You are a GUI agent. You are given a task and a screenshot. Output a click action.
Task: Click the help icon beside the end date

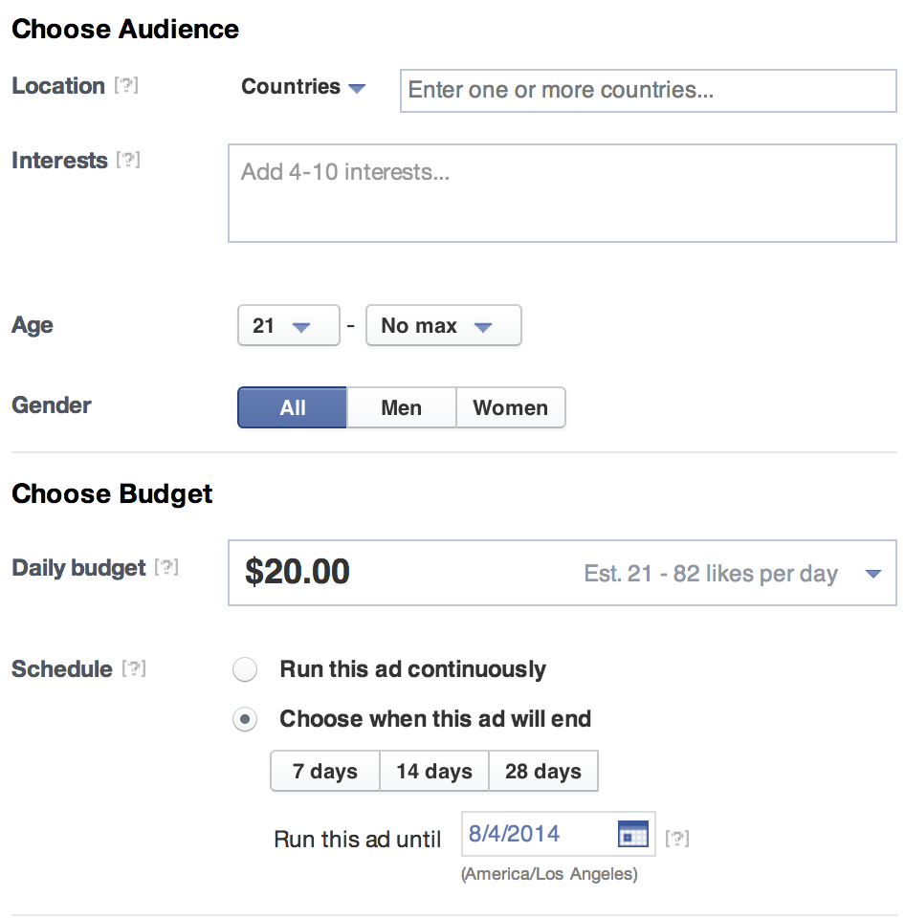pos(679,838)
